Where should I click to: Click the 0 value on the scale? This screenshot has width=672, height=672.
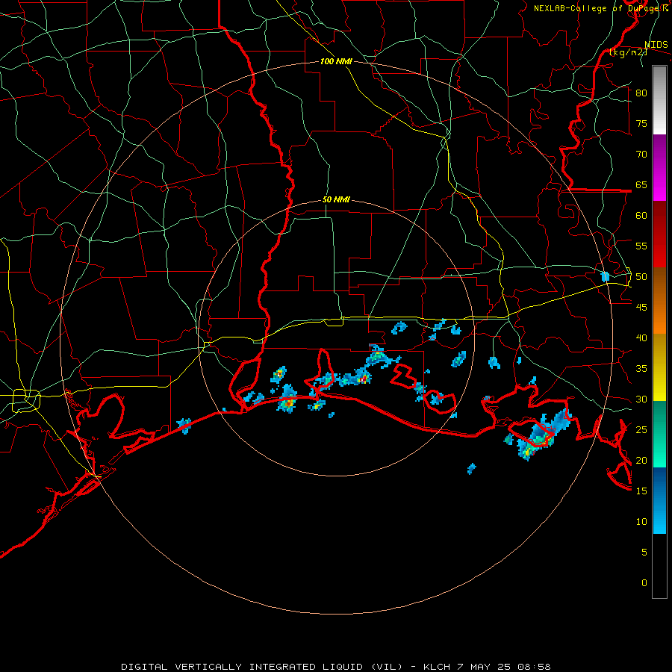(644, 583)
